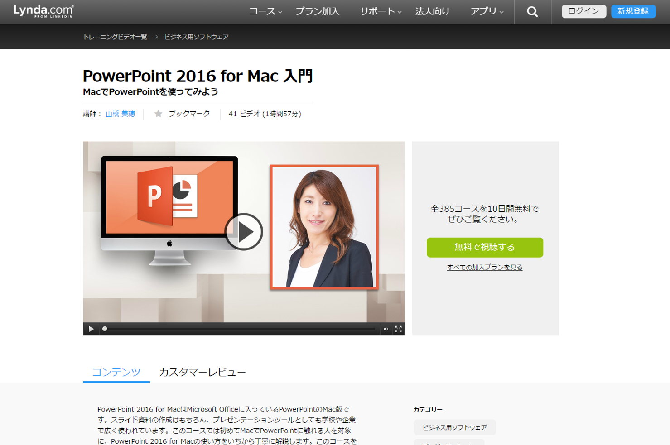This screenshot has width=670, height=445.
Task: Open the Lynda.com home logo
Action: click(x=43, y=11)
